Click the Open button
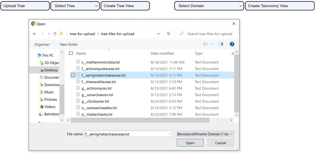This screenshot has width=316, height=154. tap(190, 143)
